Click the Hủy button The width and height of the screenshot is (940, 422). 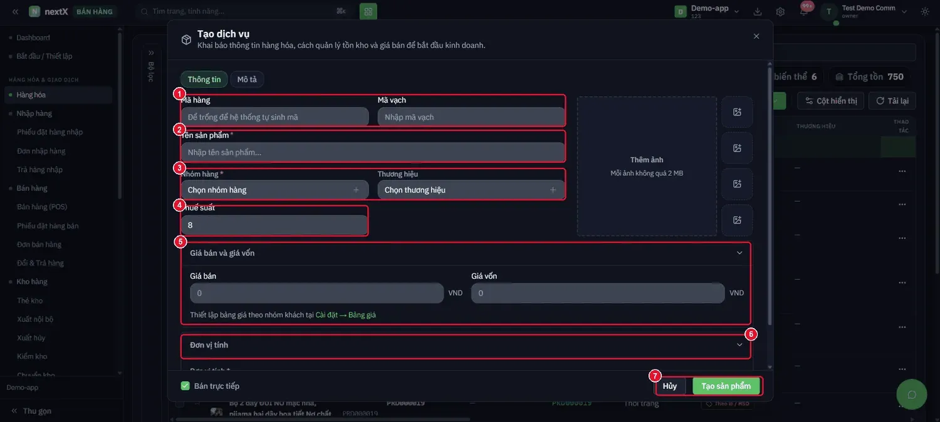[x=670, y=386]
